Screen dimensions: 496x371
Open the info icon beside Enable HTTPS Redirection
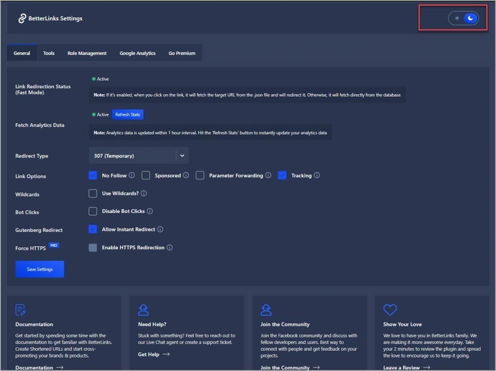tap(170, 247)
